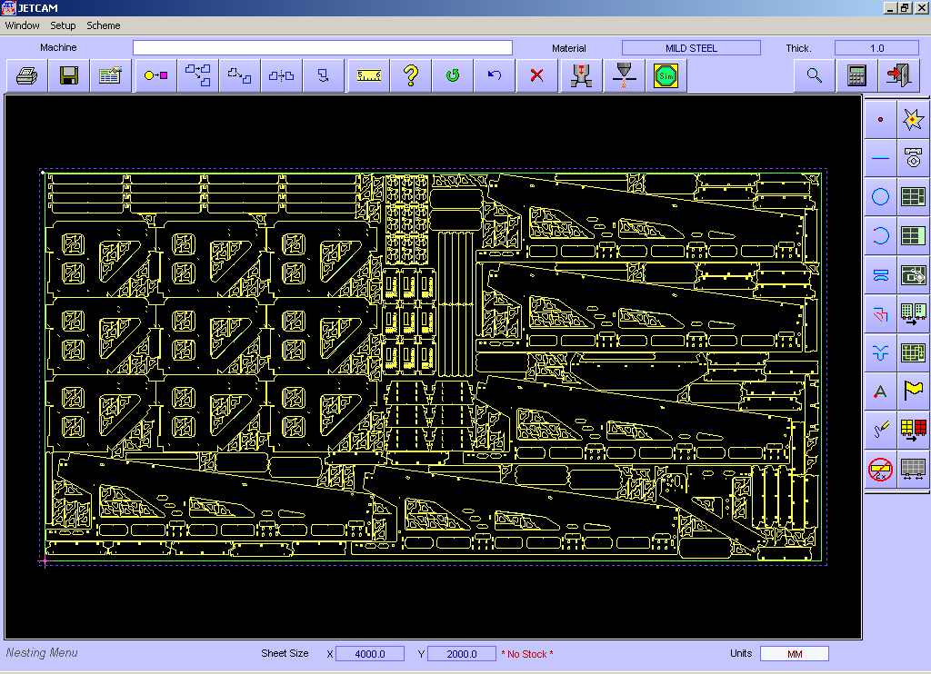931x674 pixels.
Task: Open the Window menu
Action: click(23, 25)
